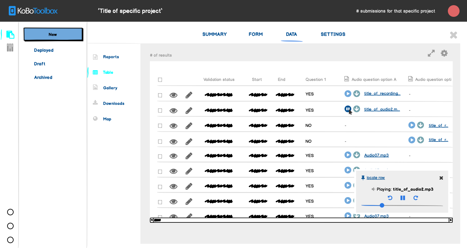Image resolution: width=467 pixels, height=248 pixels.
Task: Open the Downloads section
Action: pos(114,103)
